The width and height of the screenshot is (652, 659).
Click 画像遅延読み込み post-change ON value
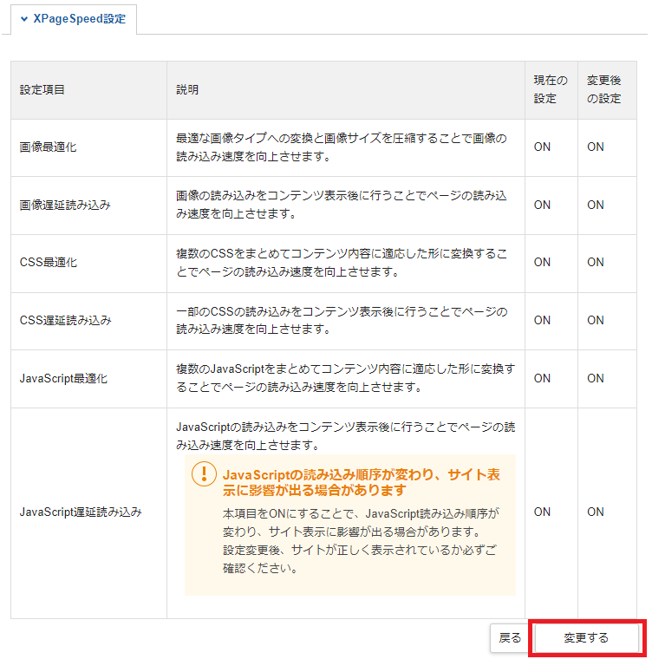[596, 205]
